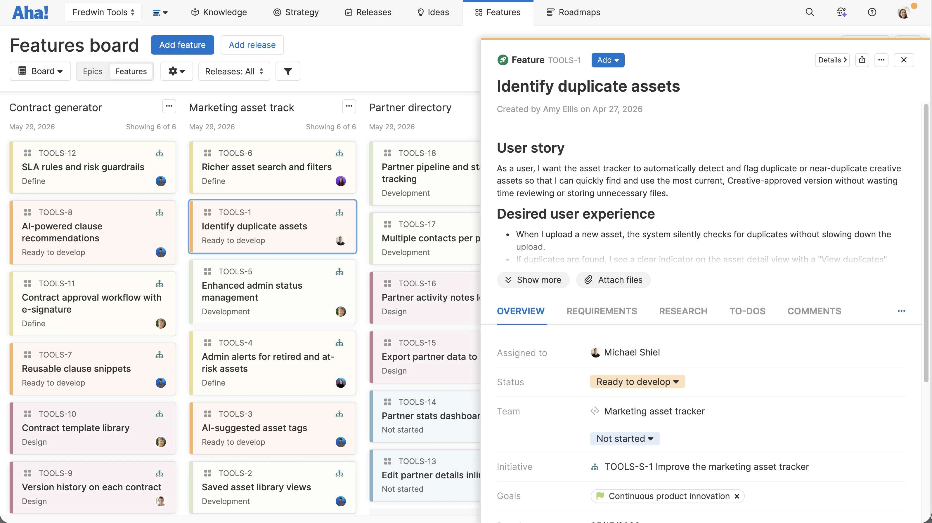Screen dimensions: 932x523
Task: Switch board view to Epics
Action: pyautogui.click(x=93, y=71)
